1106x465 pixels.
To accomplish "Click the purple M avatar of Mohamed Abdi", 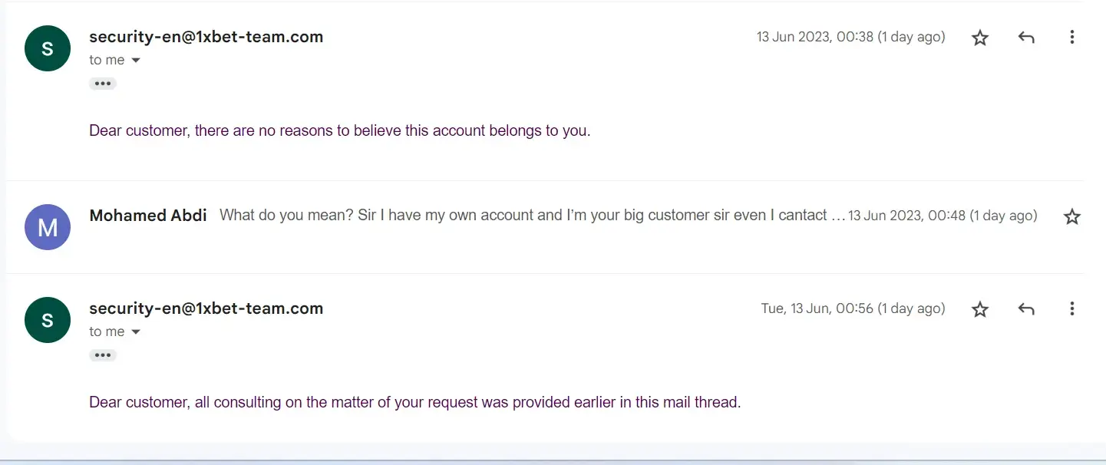I will (48, 227).
